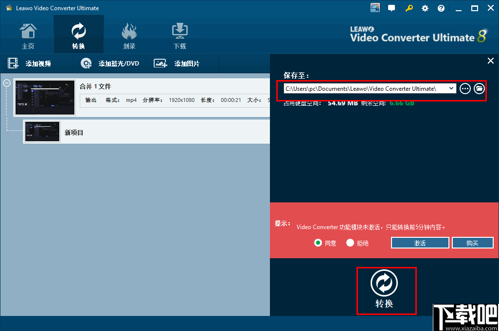Click the merged file thumbnail

(45, 98)
